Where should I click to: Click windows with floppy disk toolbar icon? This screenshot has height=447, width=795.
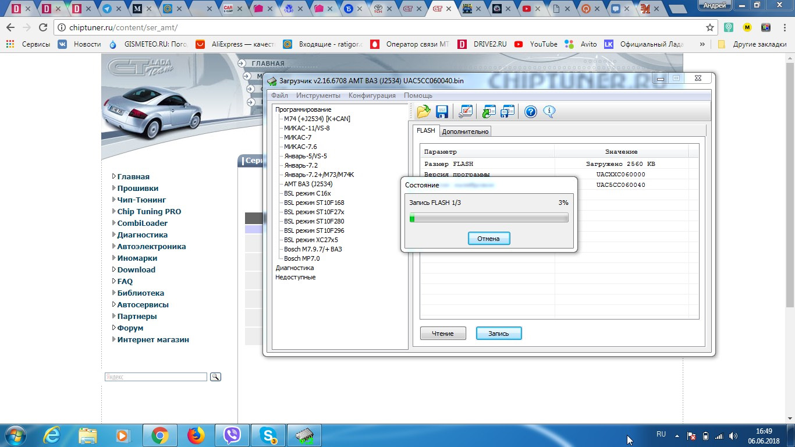[507, 111]
